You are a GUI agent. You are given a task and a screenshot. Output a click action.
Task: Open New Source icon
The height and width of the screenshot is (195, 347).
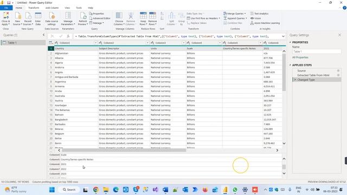tap(17, 16)
